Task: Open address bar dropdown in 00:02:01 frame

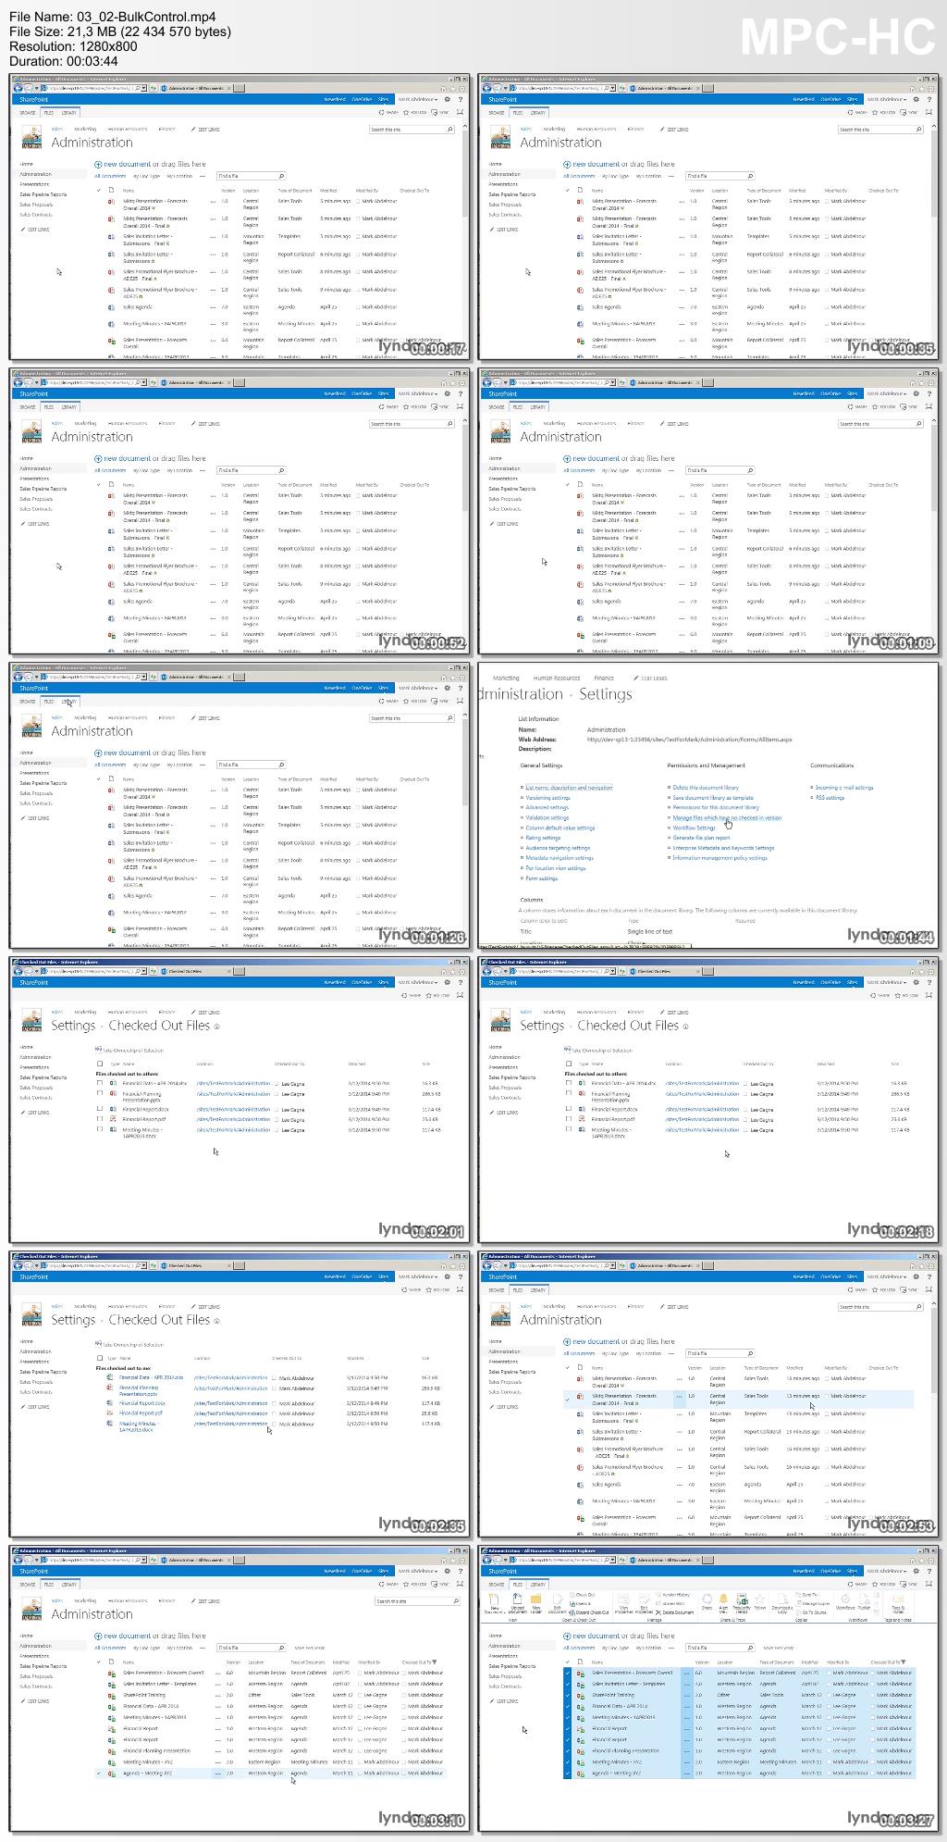Action: tap(144, 971)
